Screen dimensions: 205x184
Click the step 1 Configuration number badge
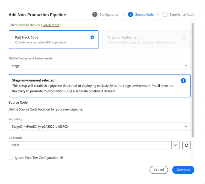[95, 14]
